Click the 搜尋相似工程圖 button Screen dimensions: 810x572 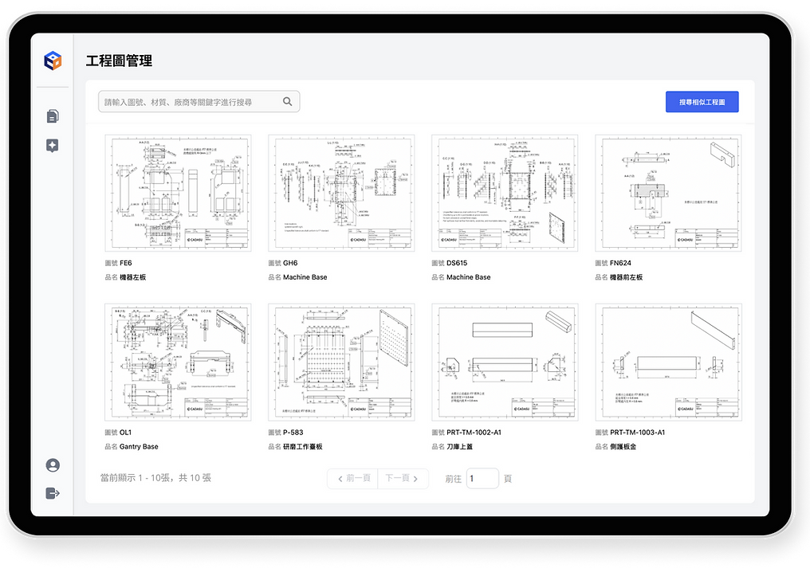[x=702, y=102]
